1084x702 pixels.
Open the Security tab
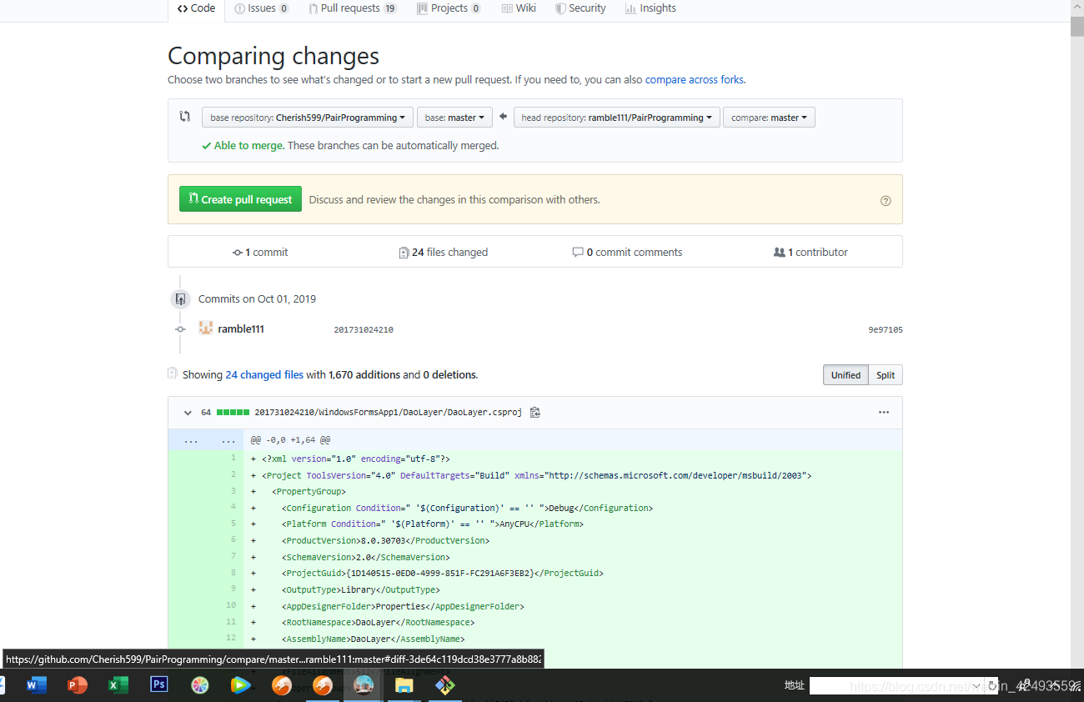coord(580,8)
